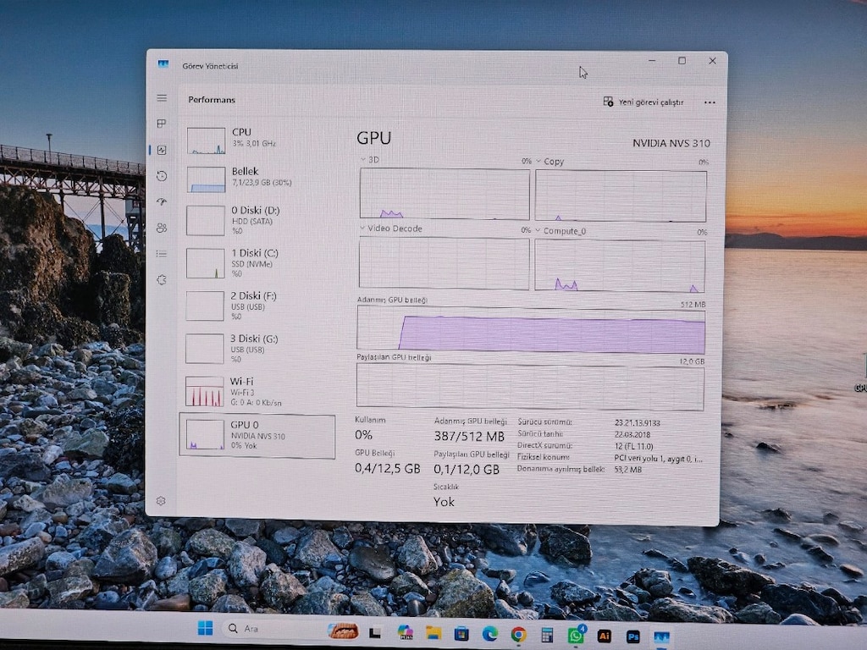Minimize the Görev Yöneticisi window

point(653,60)
